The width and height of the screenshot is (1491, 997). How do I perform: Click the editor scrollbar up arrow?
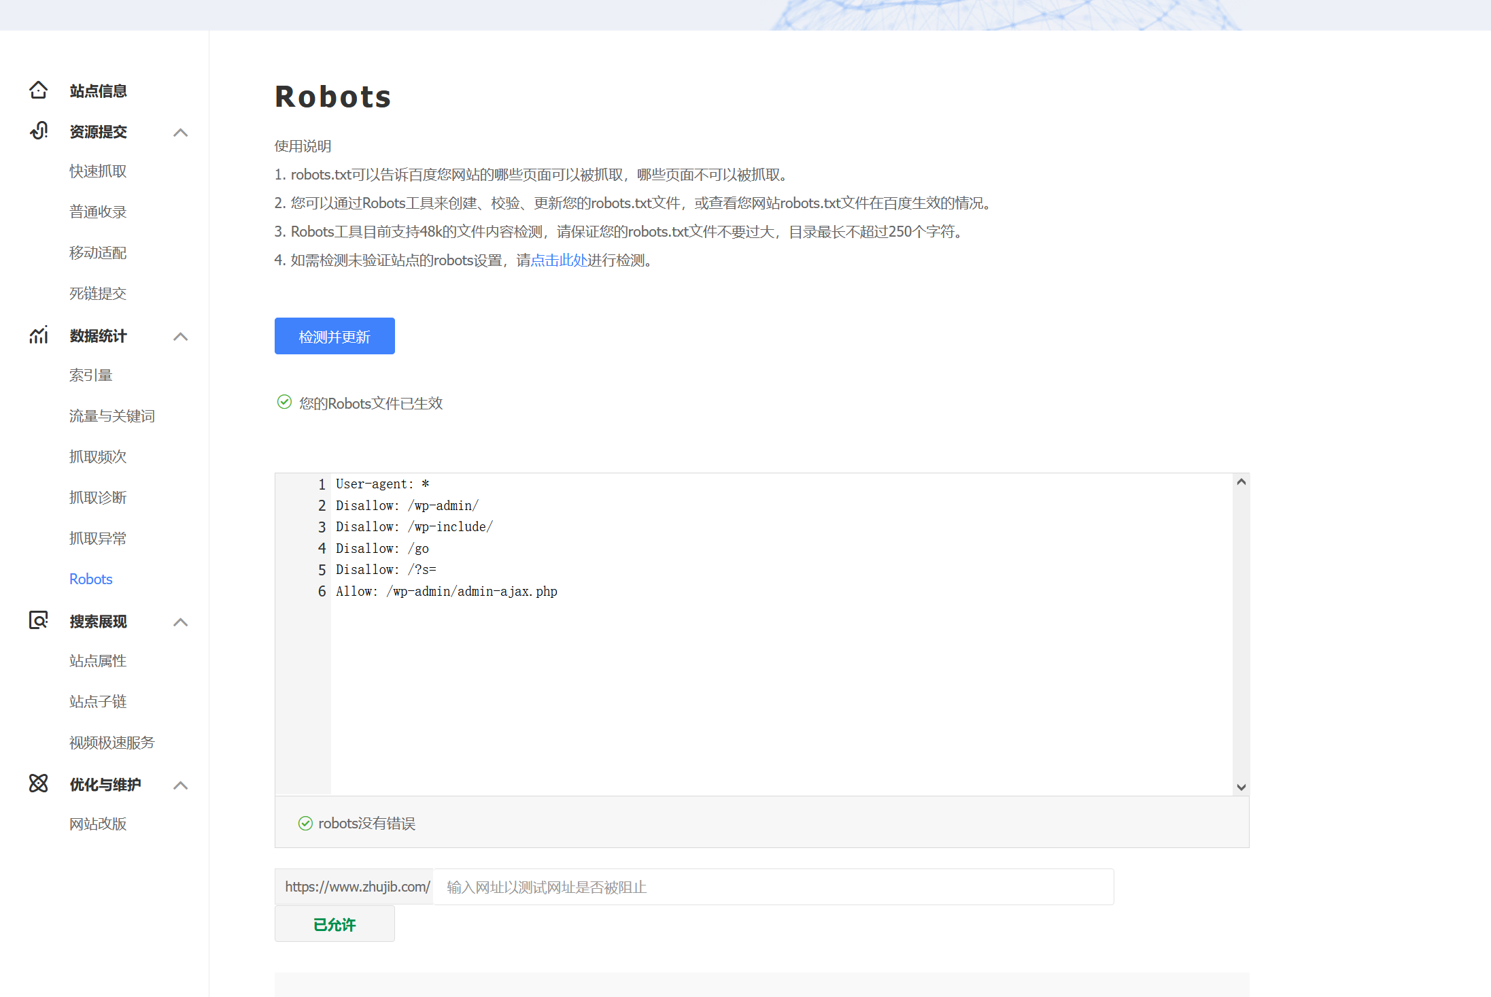coord(1241,482)
